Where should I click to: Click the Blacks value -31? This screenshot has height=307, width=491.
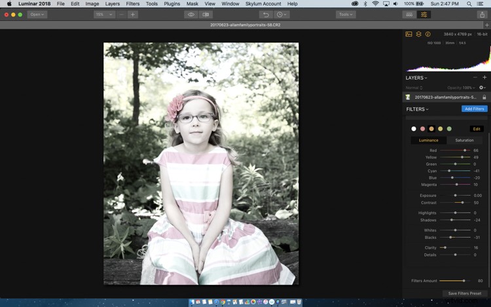tap(477, 238)
